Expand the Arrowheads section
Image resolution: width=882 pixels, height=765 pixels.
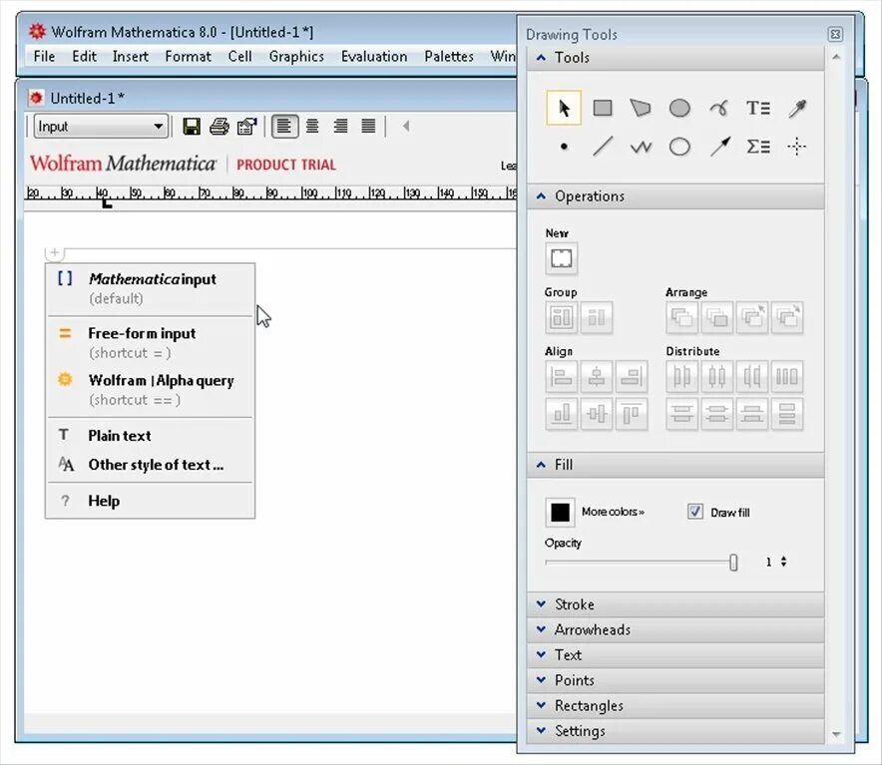(x=675, y=629)
